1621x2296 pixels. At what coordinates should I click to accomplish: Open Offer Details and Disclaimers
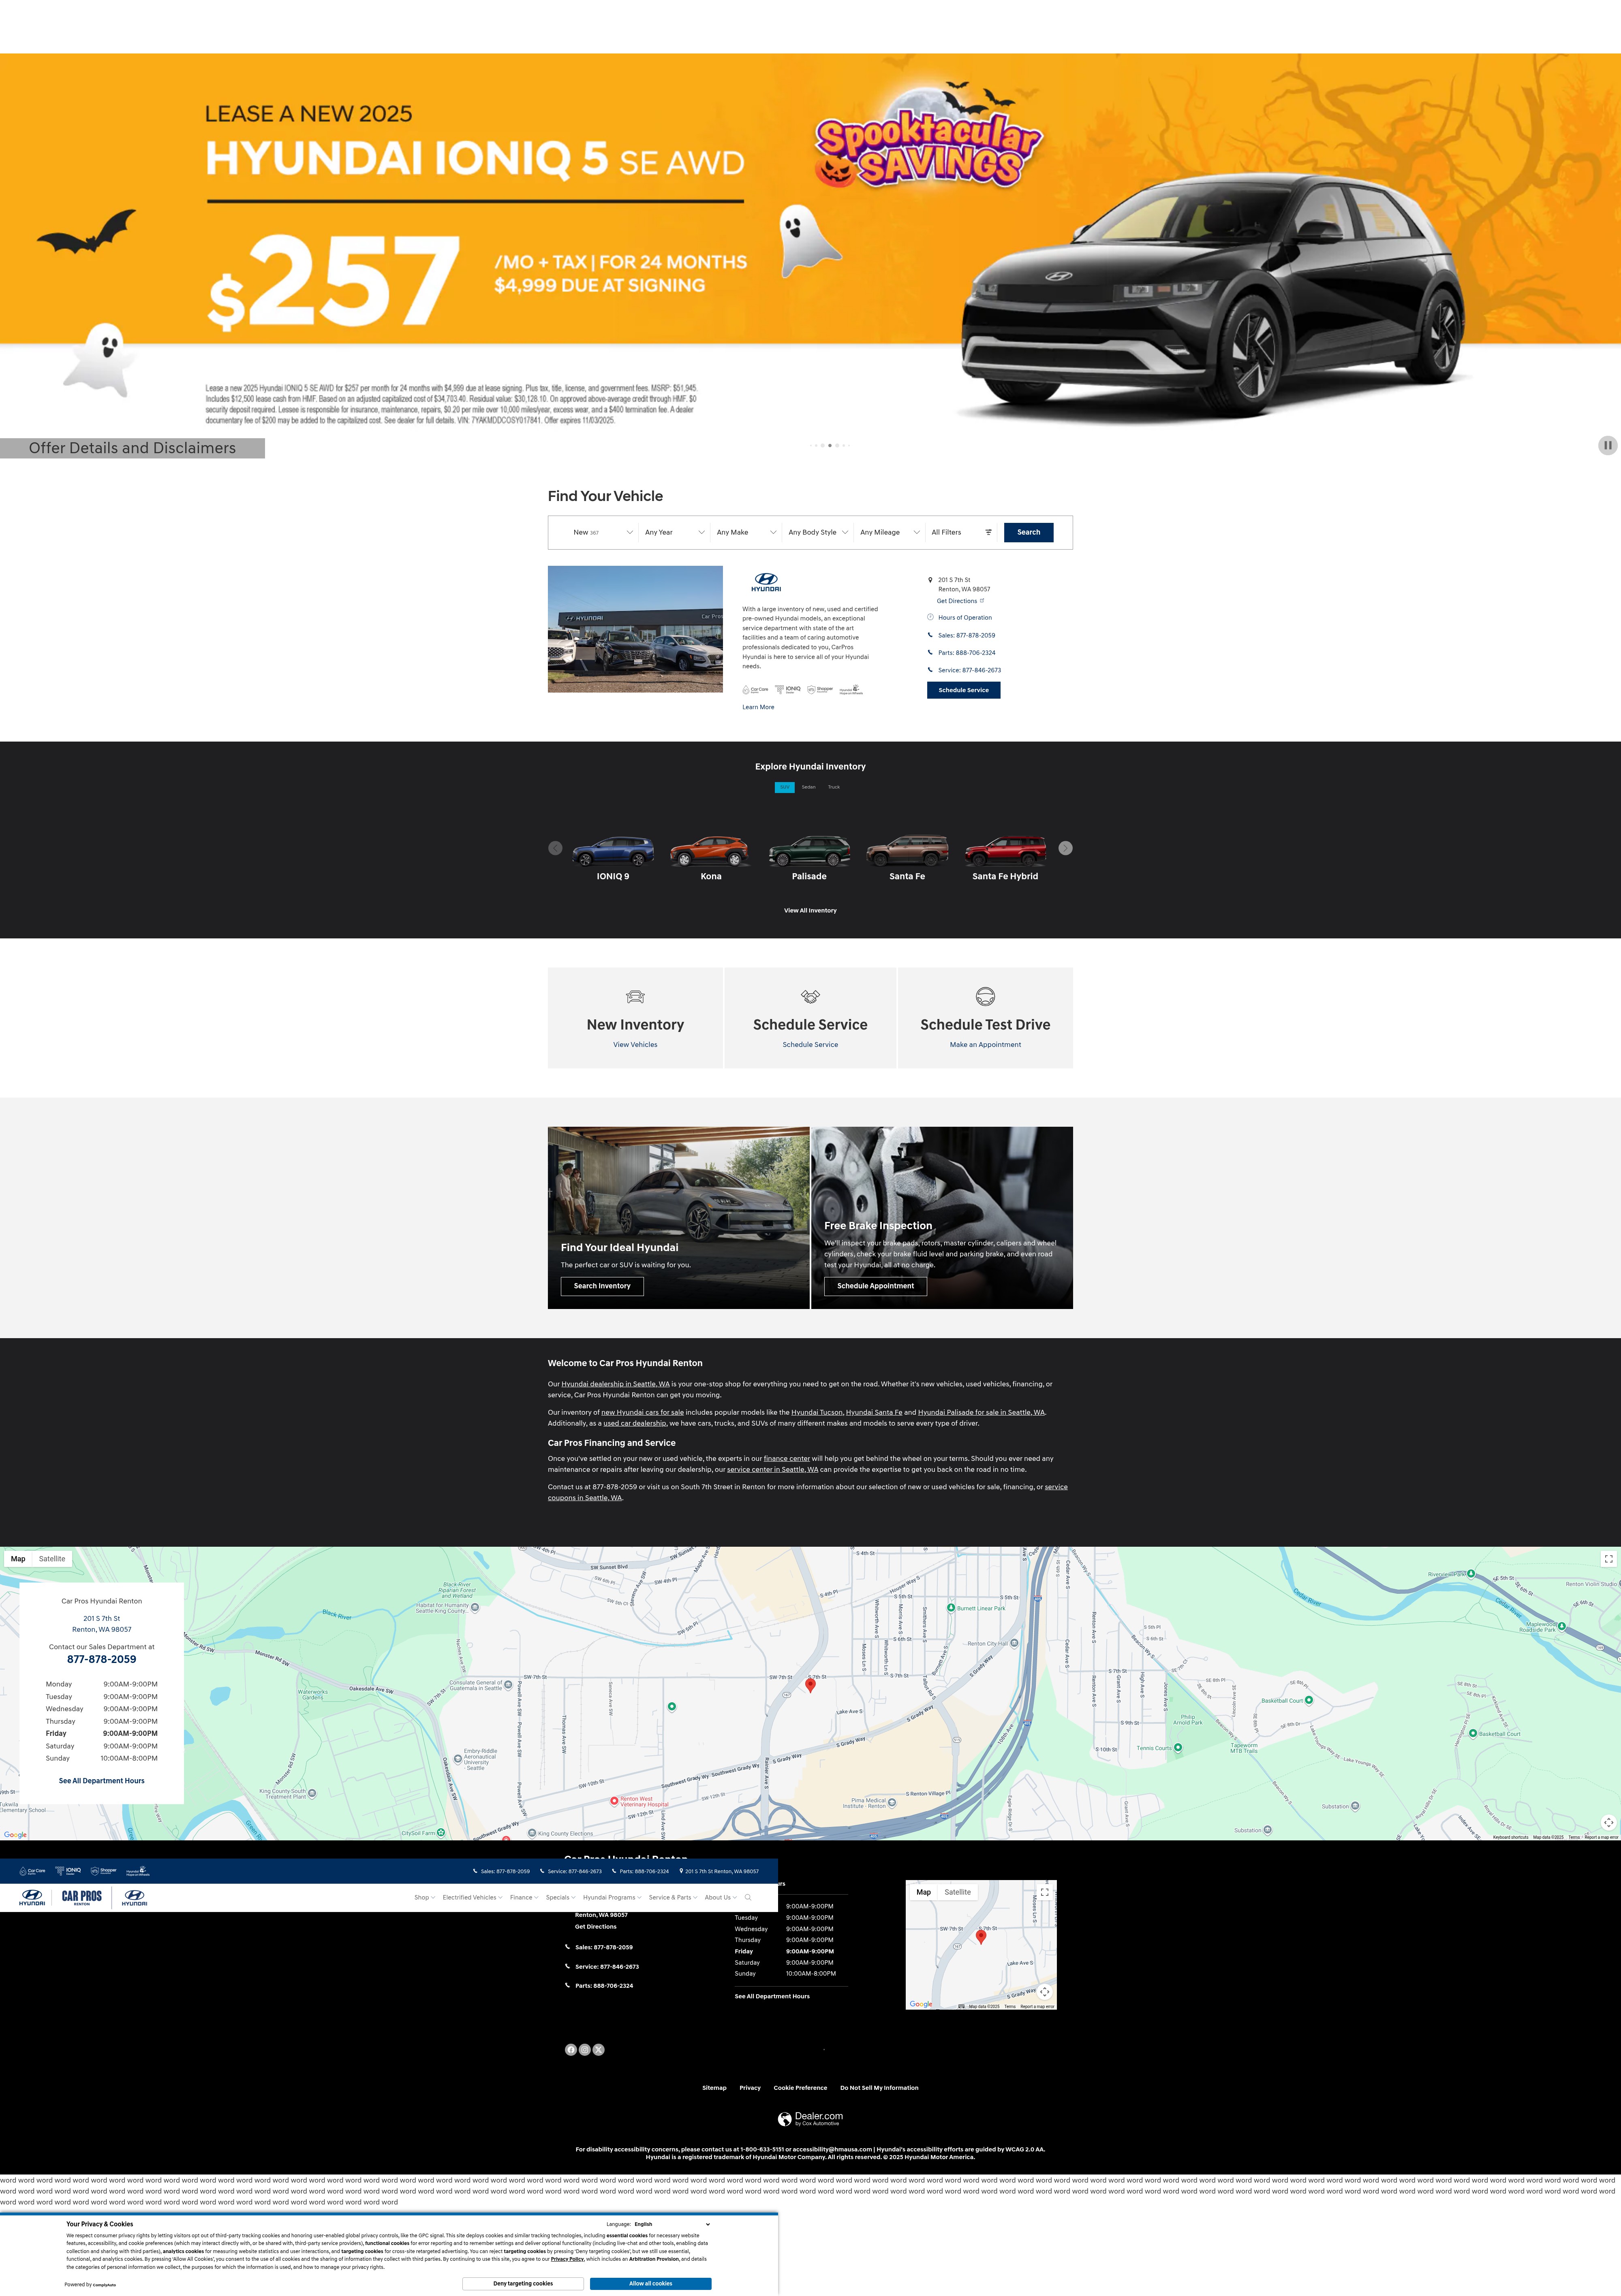132,448
